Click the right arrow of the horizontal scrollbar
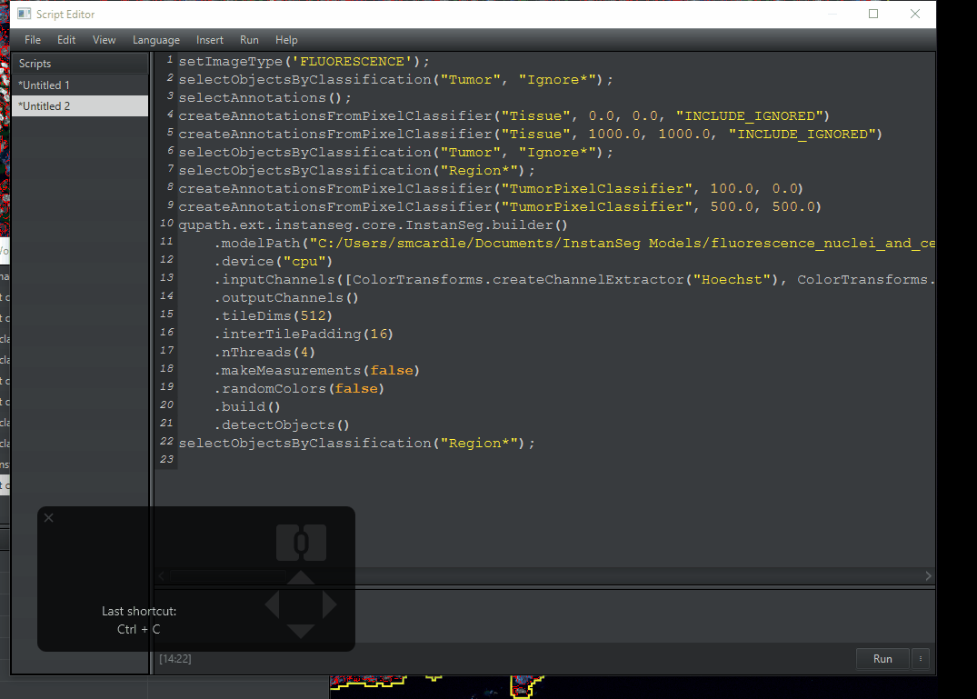 (x=928, y=575)
